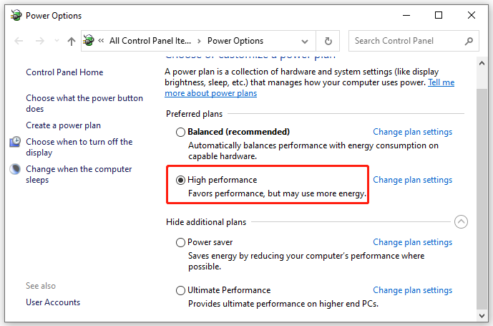
Task: Open All Control Panel Items breadcrumb
Action: (150, 41)
